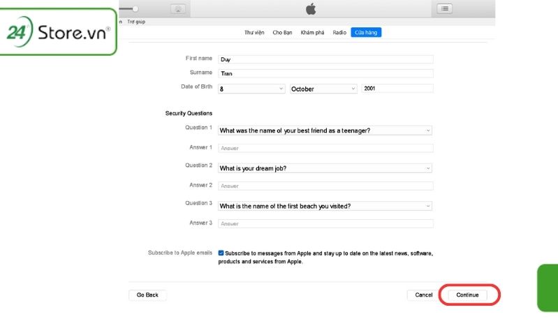Select the Radio tab
Viewport: 558px width, 319px height.
339,32
